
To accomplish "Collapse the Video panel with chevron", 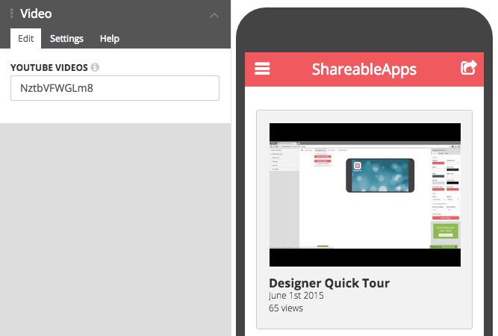I will [x=214, y=15].
